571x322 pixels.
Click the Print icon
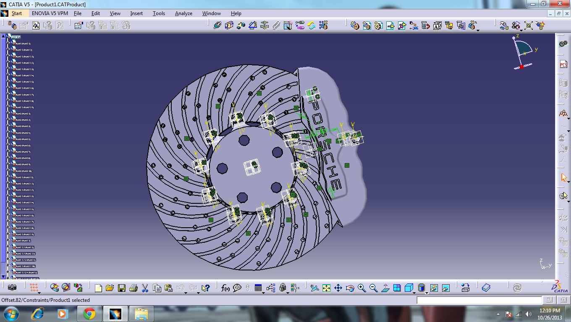tap(134, 288)
